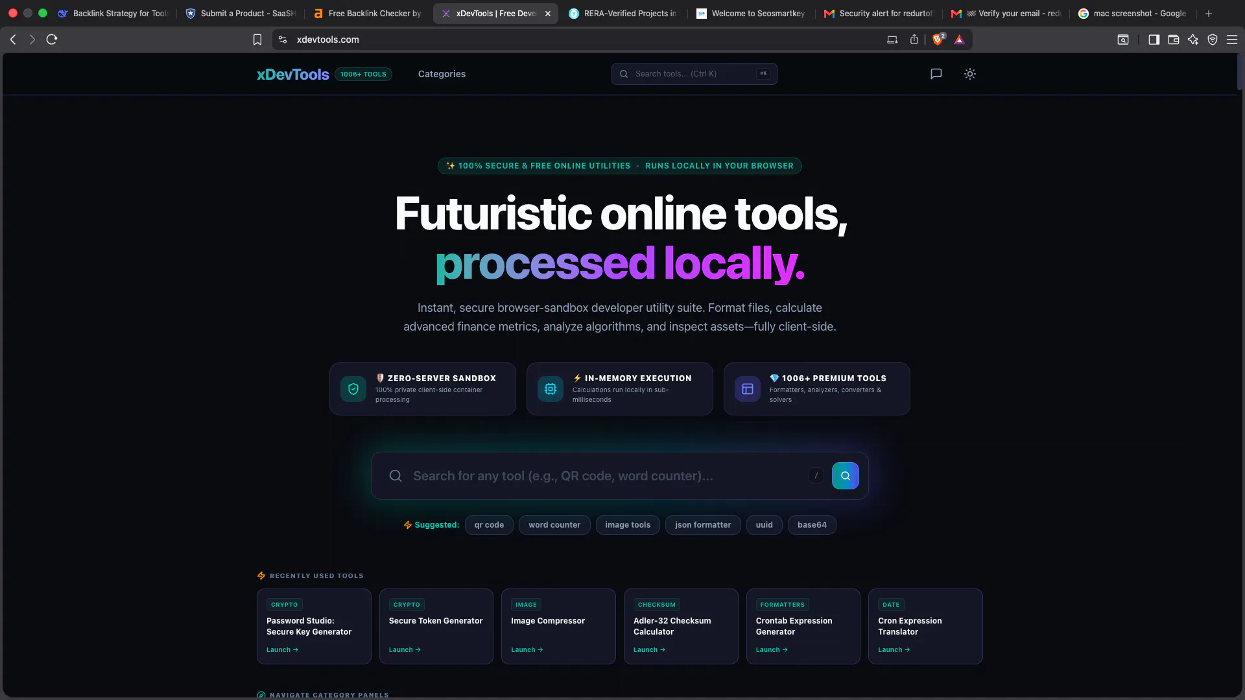
Task: Switch to Submit a Product - SaaSHub tab
Action: click(x=241, y=13)
